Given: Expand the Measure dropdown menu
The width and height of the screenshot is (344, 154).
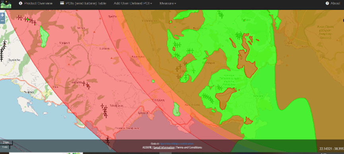Looking at the screenshot, I should point(168,4).
